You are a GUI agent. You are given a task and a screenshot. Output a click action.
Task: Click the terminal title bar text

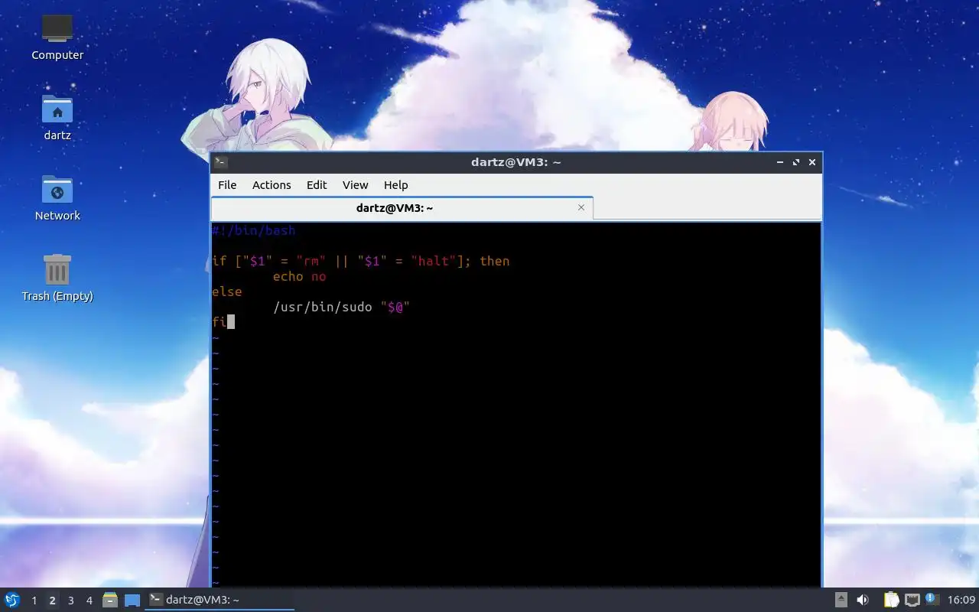tap(516, 162)
